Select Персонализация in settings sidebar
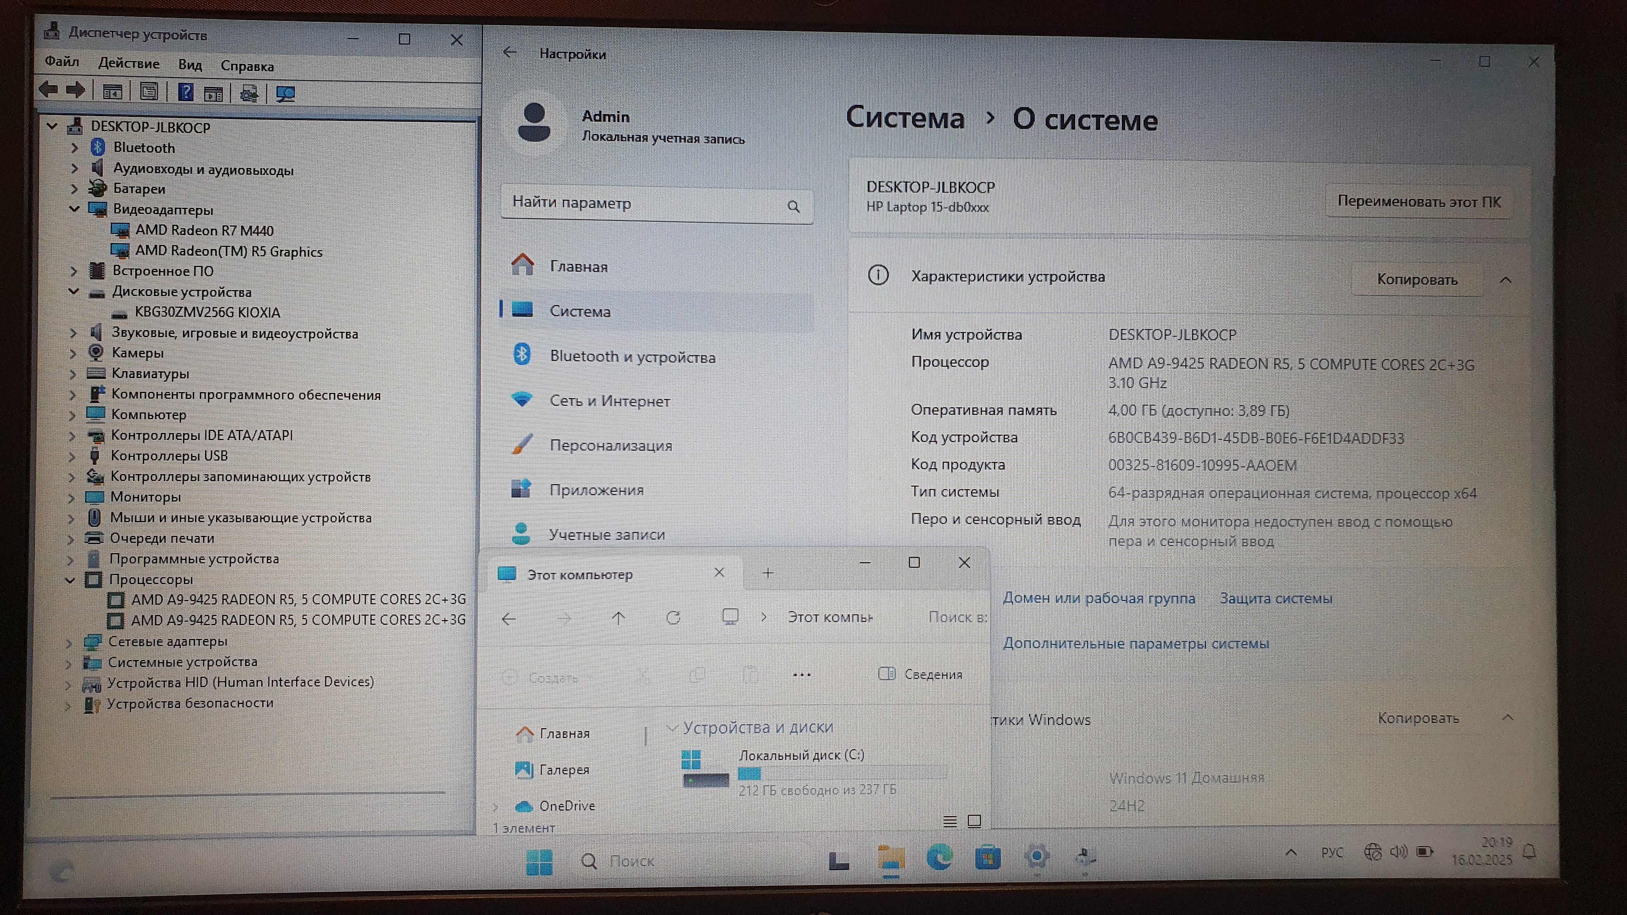Screen dimensions: 1627x915 coord(610,445)
